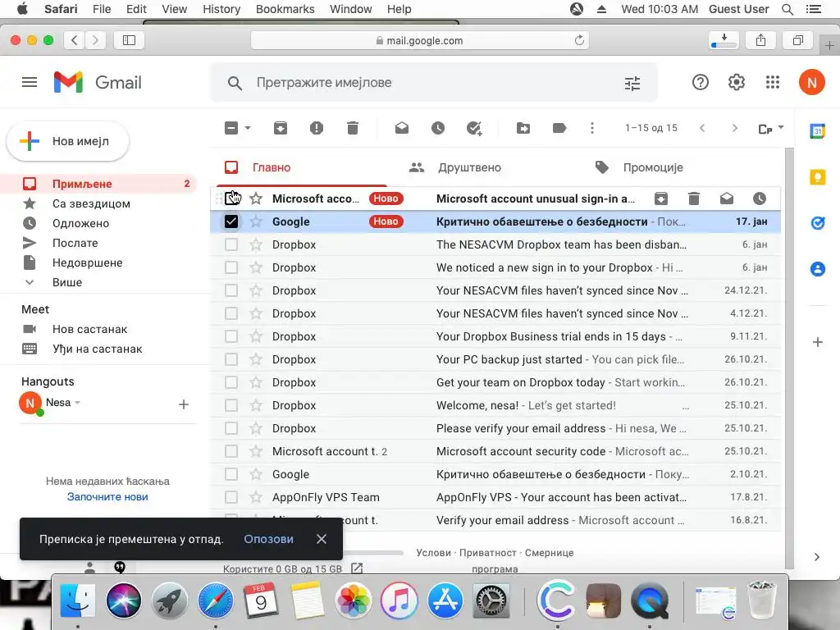Viewport: 840px width, 630px height.
Task: Archive selected messages via toolbar icon
Action: [x=281, y=128]
